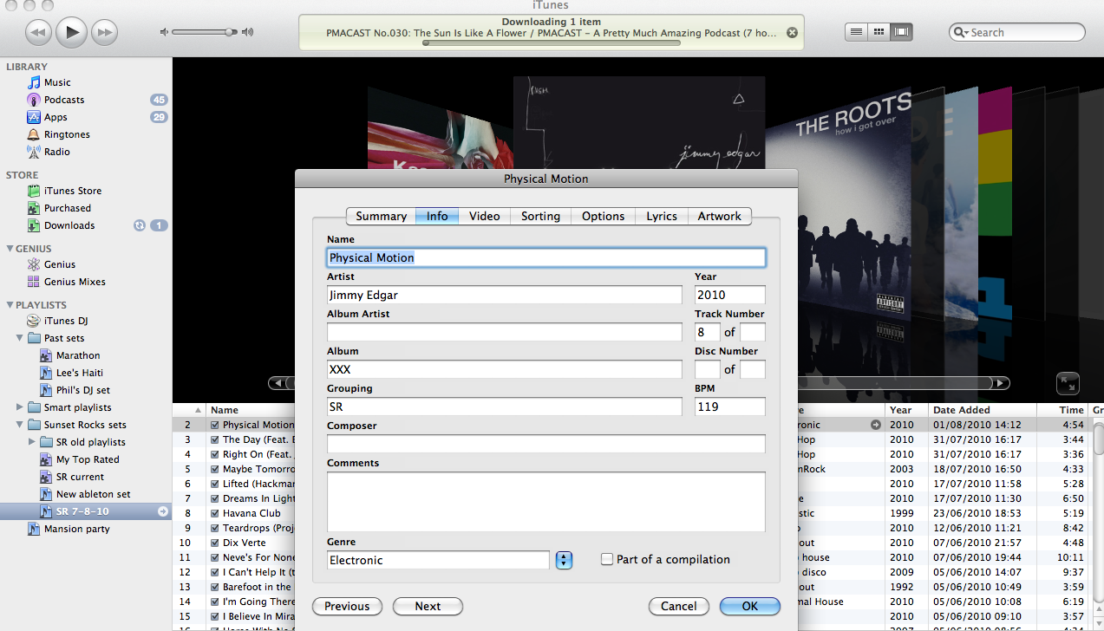Screen dimensions: 1104x631
Task: Uncheck the Dix Verte track checkbox
Action: pos(215,543)
